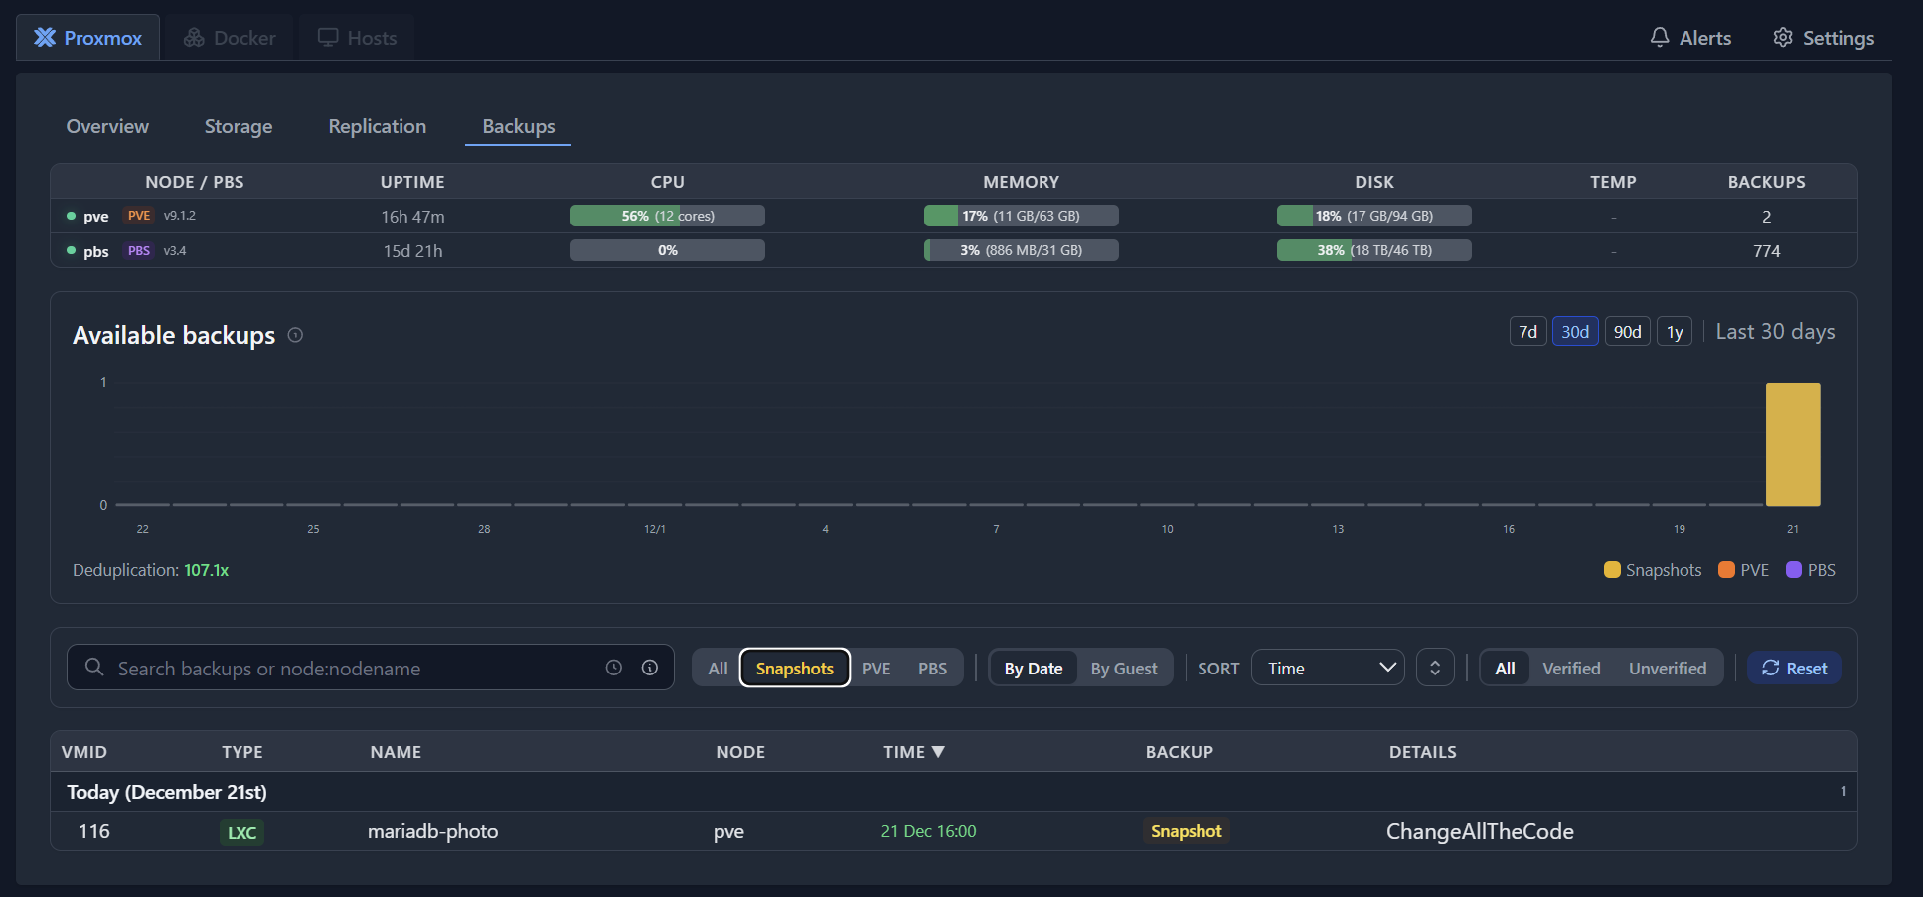The width and height of the screenshot is (1923, 897).
Task: Open Alerts bell icon
Action: pos(1660,38)
